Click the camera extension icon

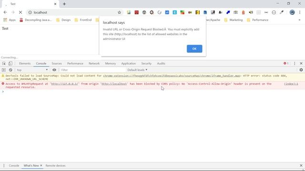point(235,12)
